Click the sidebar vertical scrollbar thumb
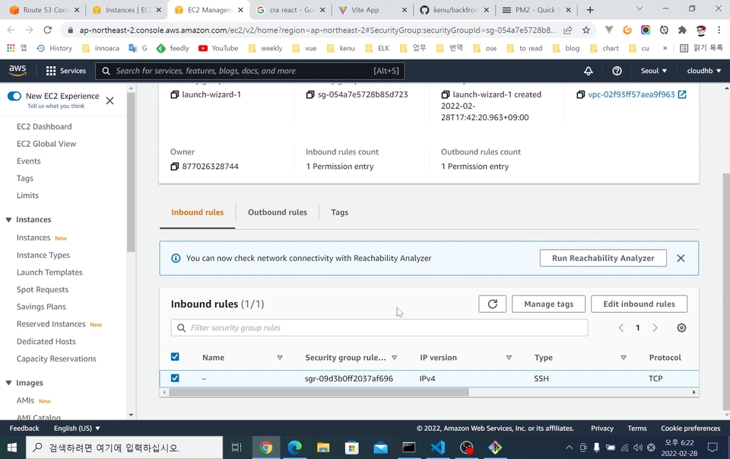The height and width of the screenshot is (459, 730). (131, 173)
